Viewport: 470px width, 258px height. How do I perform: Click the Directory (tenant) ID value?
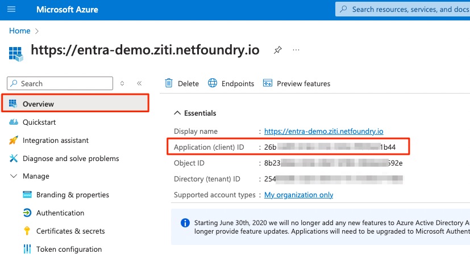pyautogui.click(x=333, y=179)
